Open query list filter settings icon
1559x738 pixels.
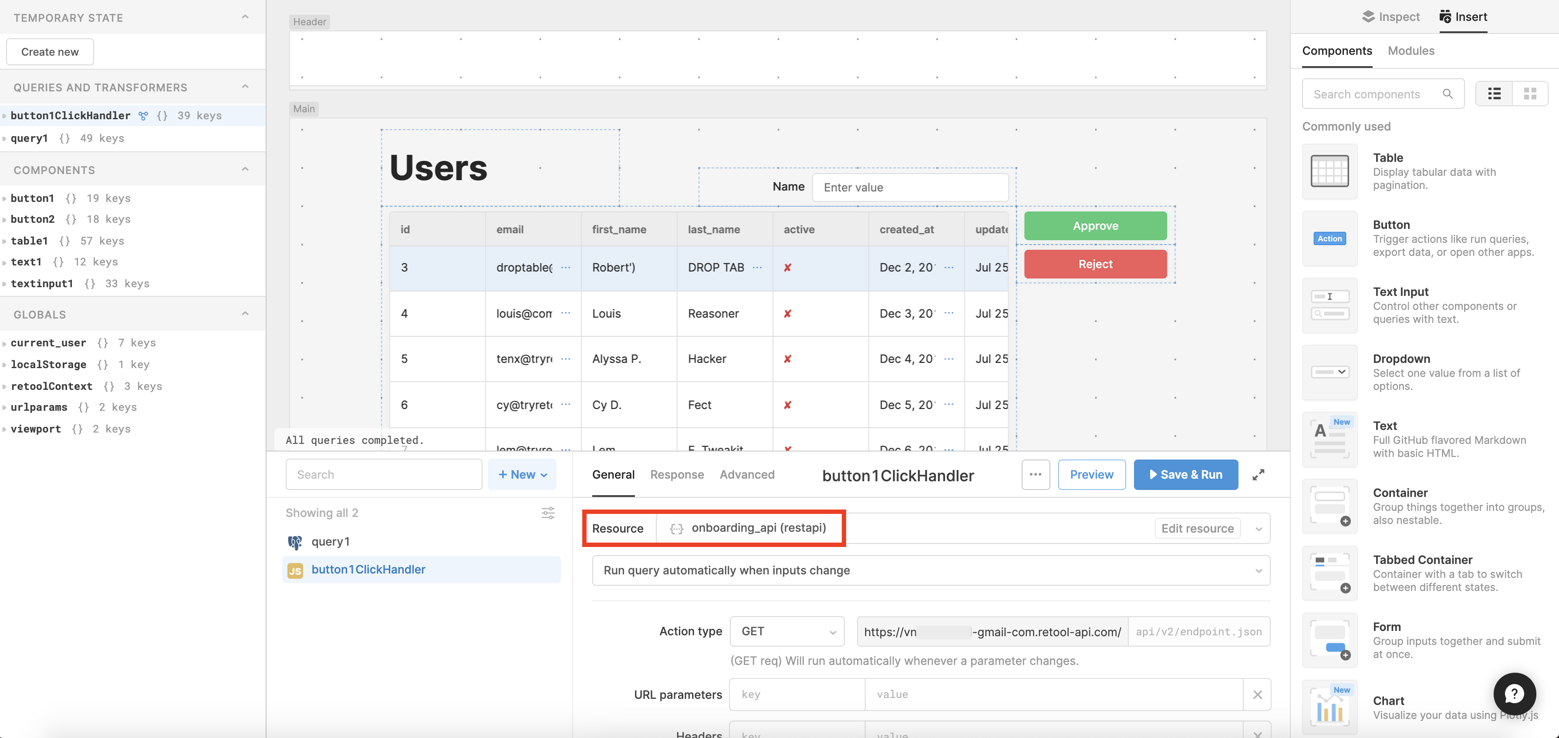click(548, 513)
